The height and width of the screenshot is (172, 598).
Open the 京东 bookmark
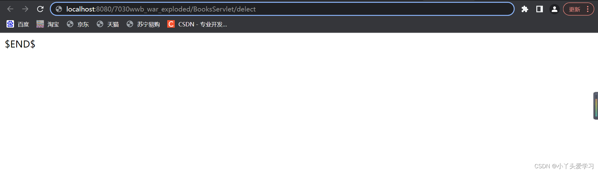(x=78, y=24)
